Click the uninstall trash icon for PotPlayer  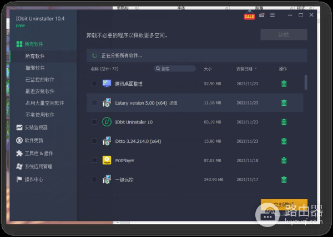click(284, 161)
